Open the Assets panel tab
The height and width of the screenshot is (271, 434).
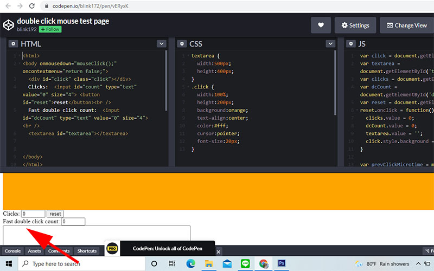(34, 251)
